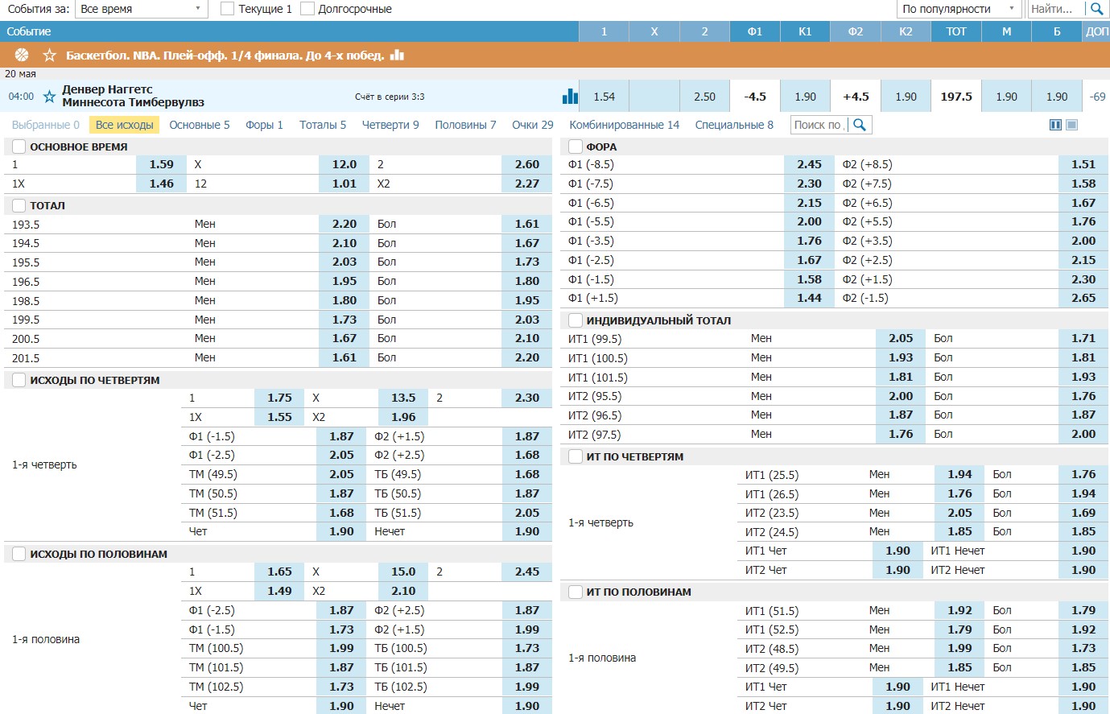The height and width of the screenshot is (714, 1110).
Task: Select Ф1 (-8.5) handicap odds 2.45
Action: (x=809, y=164)
